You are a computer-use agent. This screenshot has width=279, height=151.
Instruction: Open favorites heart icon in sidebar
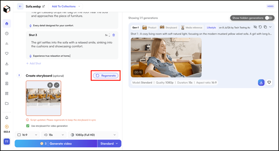pos(7,54)
